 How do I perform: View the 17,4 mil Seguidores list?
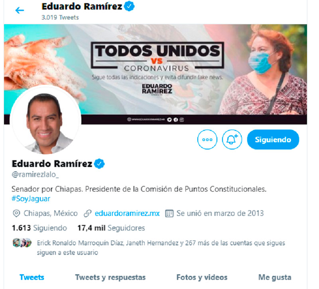click(x=111, y=228)
